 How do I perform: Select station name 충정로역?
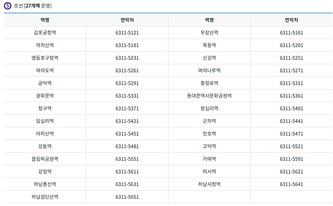[x=209, y=83]
